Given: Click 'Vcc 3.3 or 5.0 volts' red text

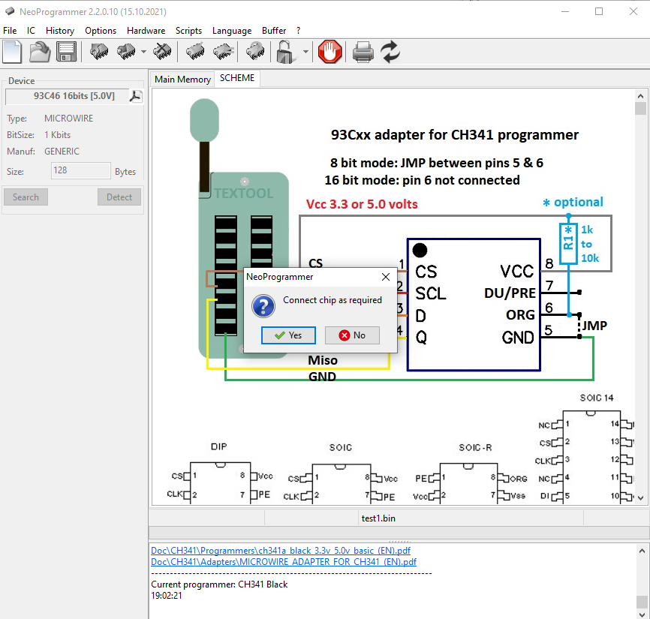Looking at the screenshot, I should pyautogui.click(x=362, y=204).
